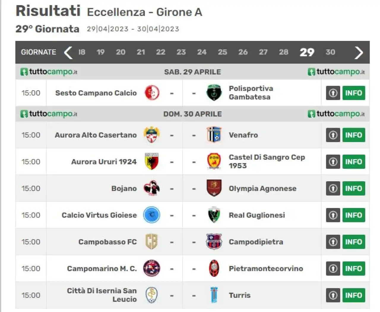Click the Polisportiva Gambatesa team crest

pos(214,93)
